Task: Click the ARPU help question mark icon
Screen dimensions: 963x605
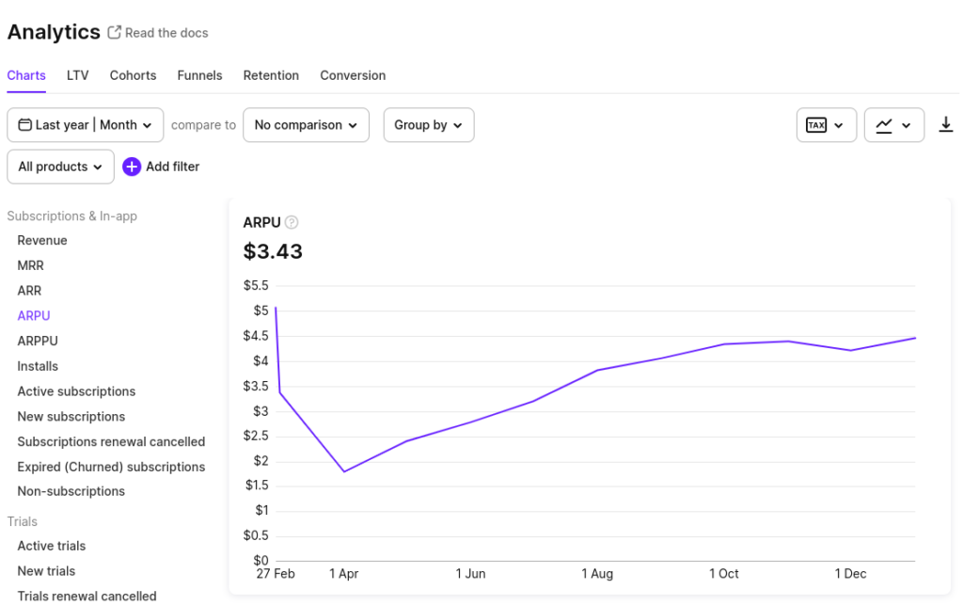Action: tap(292, 222)
